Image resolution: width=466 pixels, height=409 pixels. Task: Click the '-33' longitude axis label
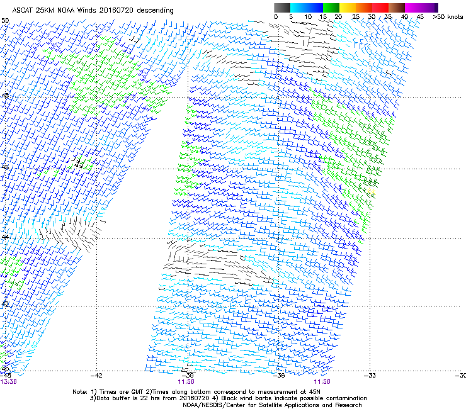tap(370, 376)
